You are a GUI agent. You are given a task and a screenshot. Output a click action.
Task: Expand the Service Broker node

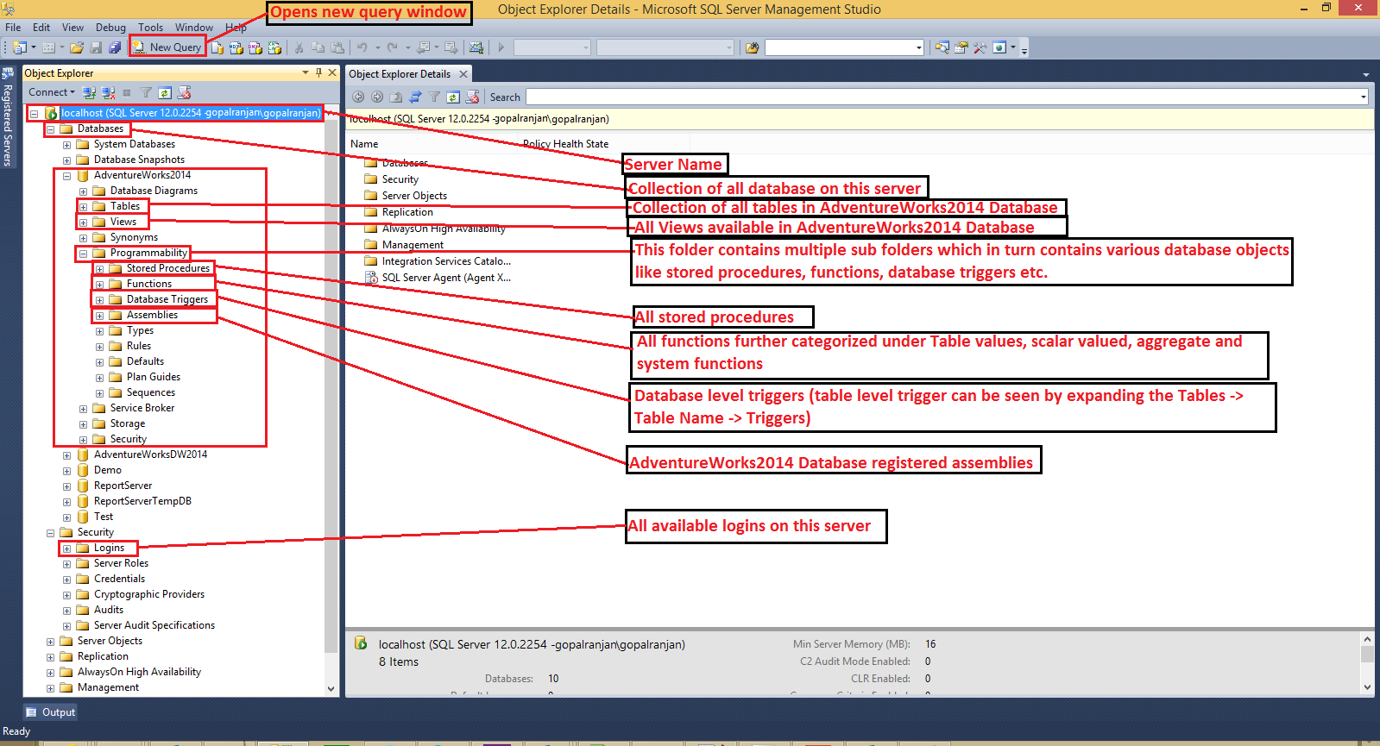coord(83,409)
